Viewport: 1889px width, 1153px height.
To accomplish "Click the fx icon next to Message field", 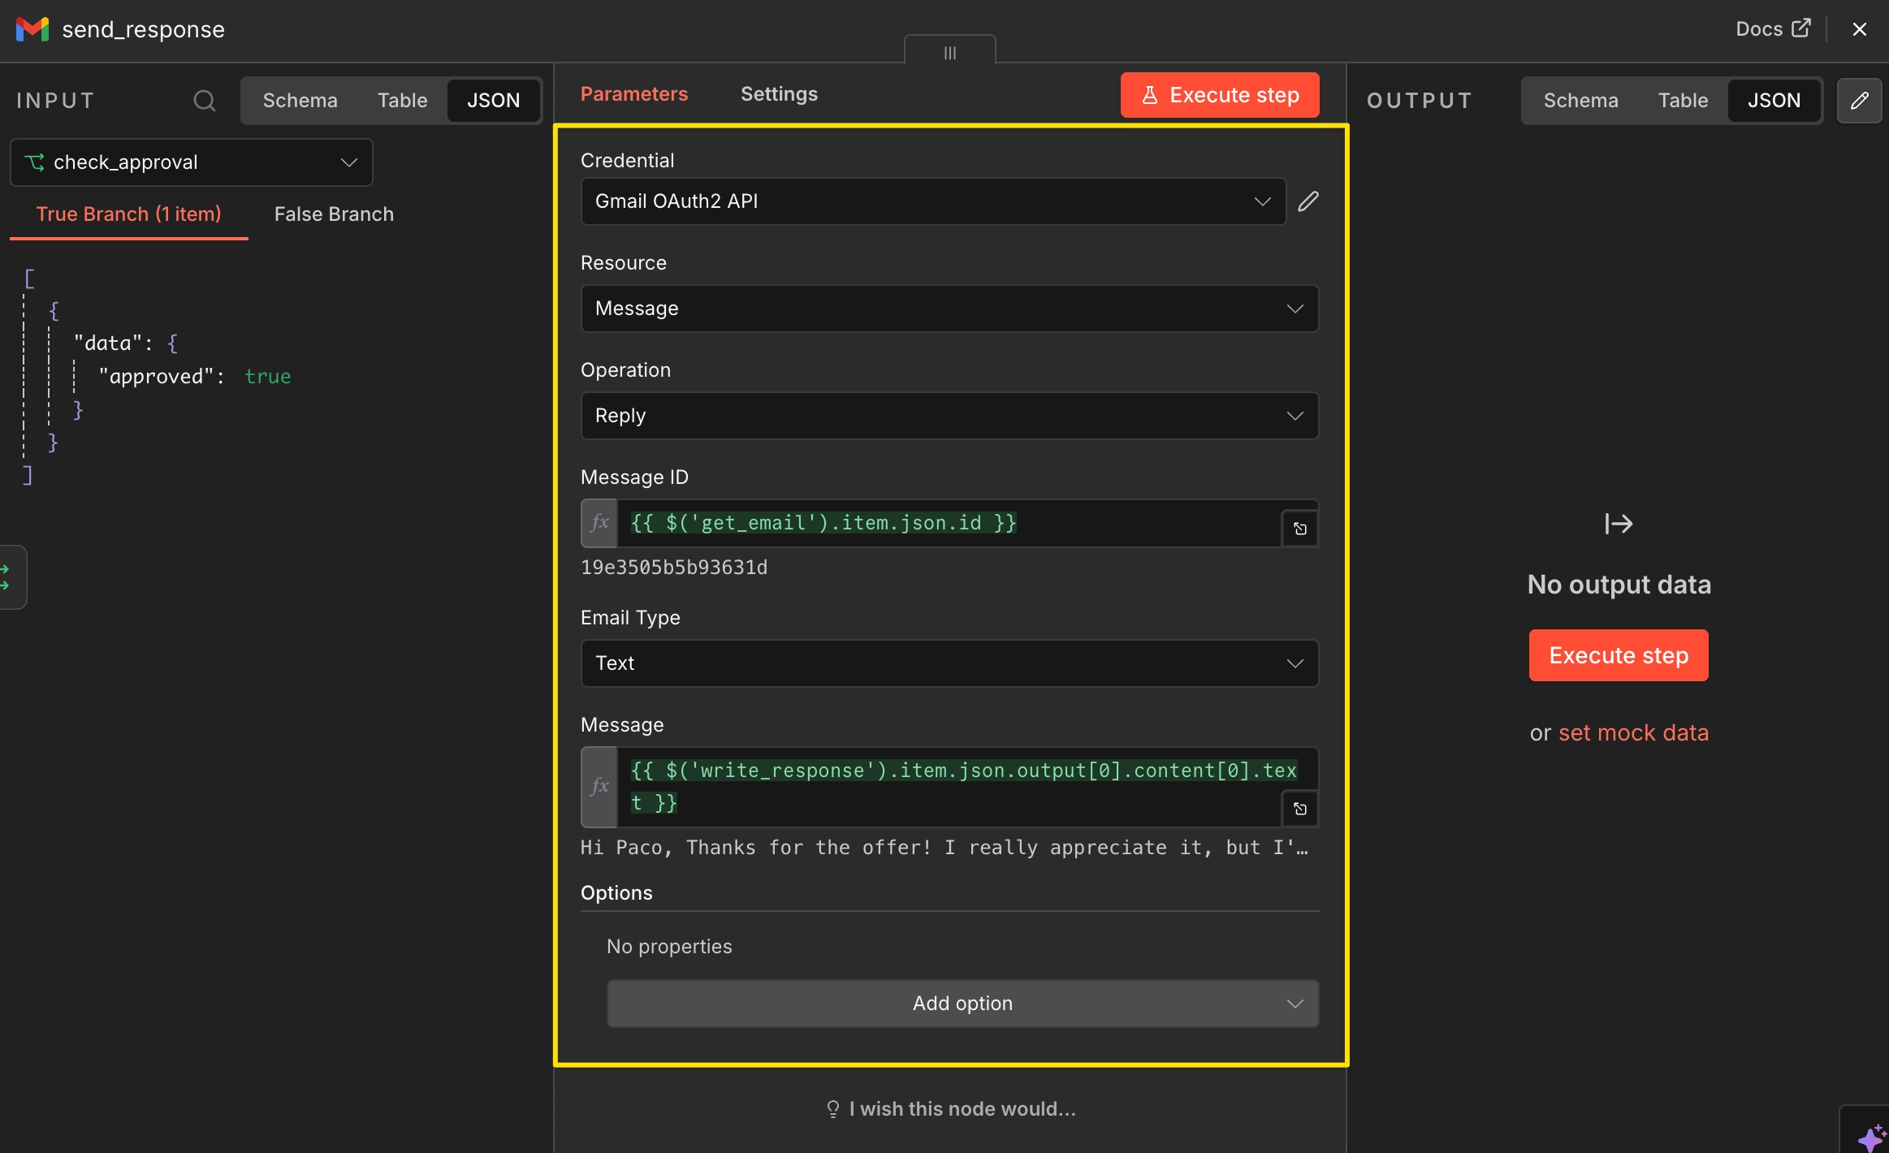I will (599, 787).
